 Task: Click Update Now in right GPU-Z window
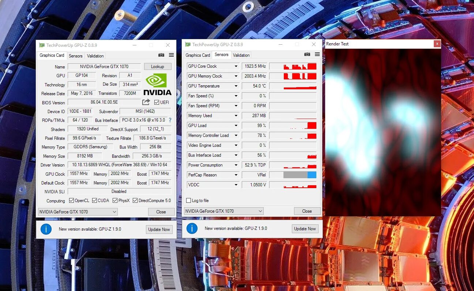pyautogui.click(x=305, y=229)
